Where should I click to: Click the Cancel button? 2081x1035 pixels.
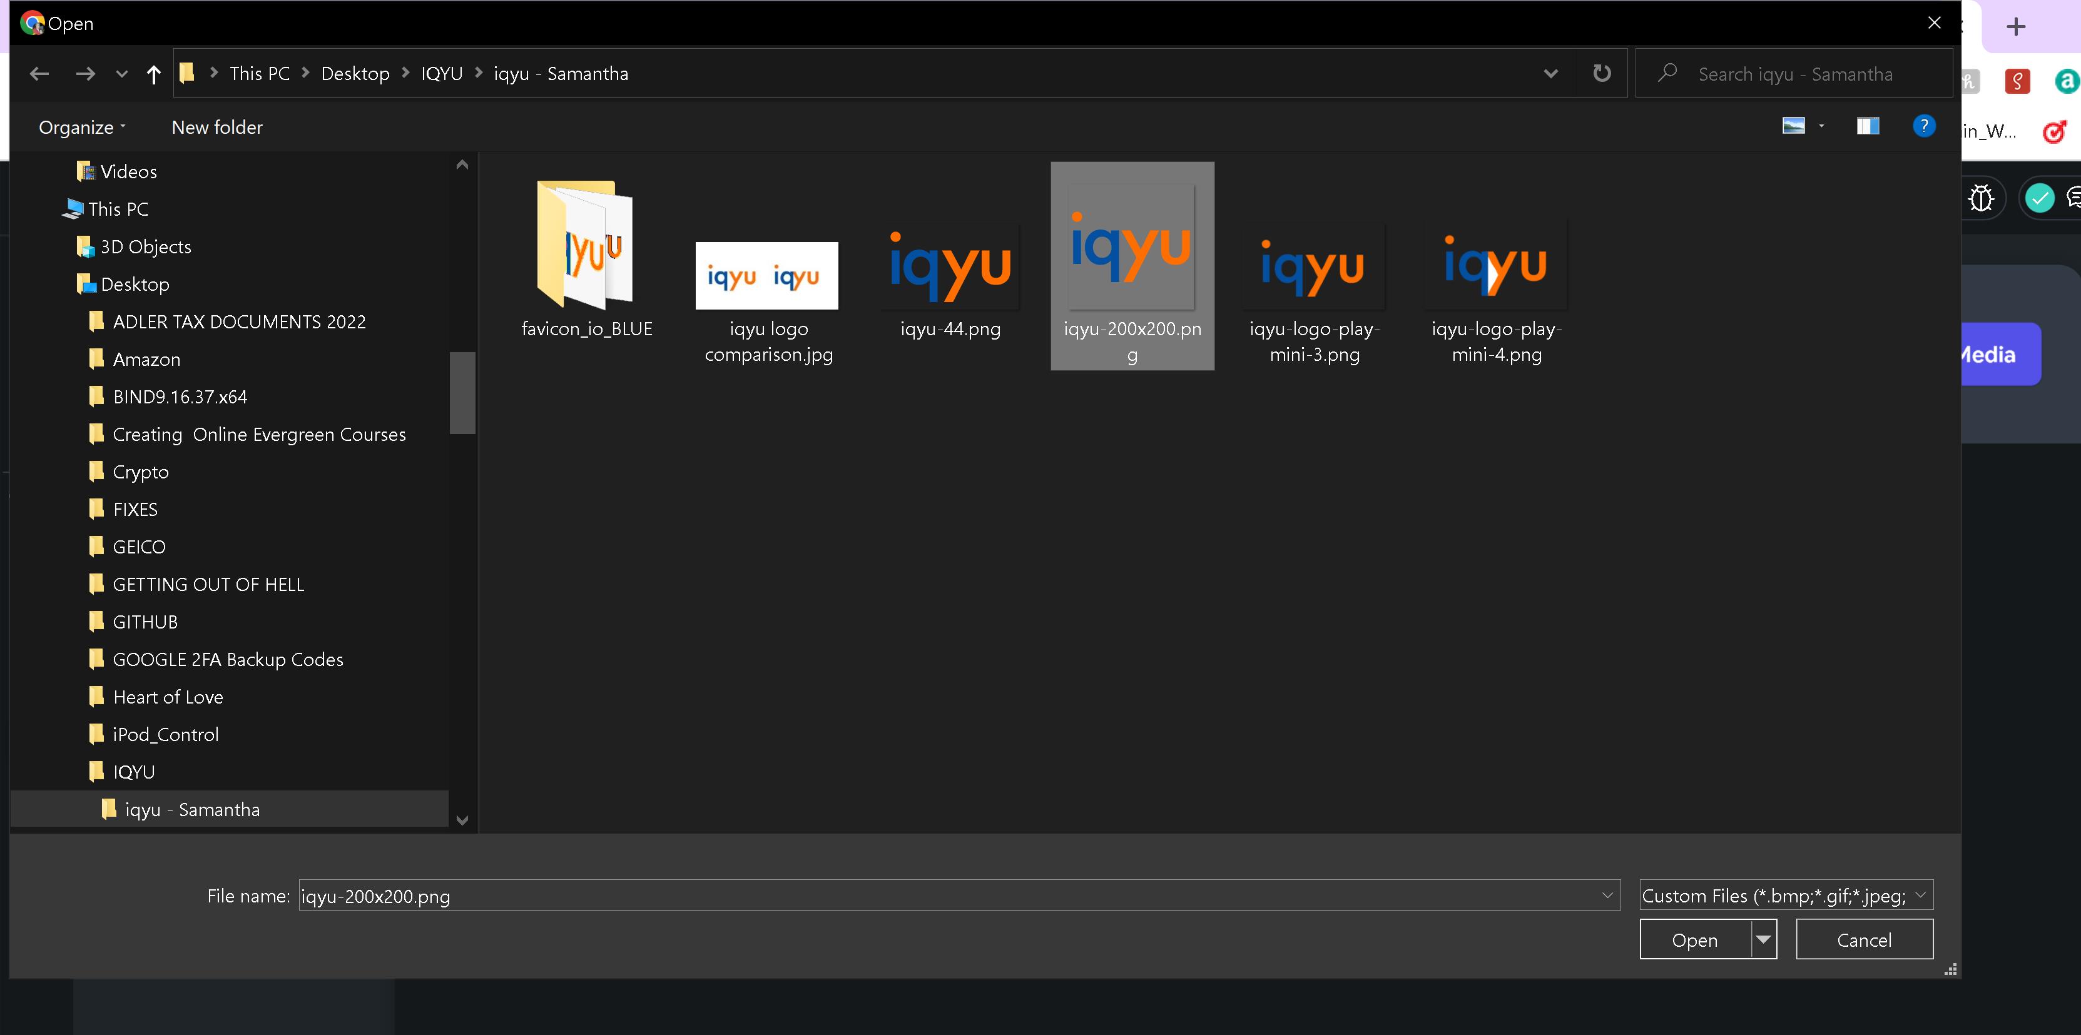coord(1865,939)
